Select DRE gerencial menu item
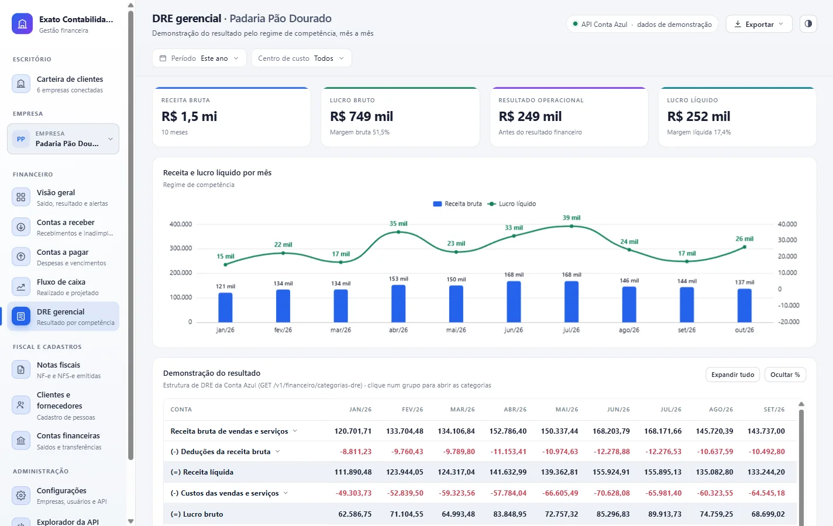 [63, 316]
